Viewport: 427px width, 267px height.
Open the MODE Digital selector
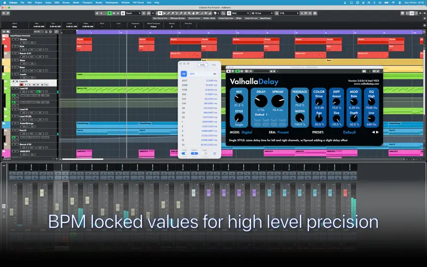click(x=247, y=132)
